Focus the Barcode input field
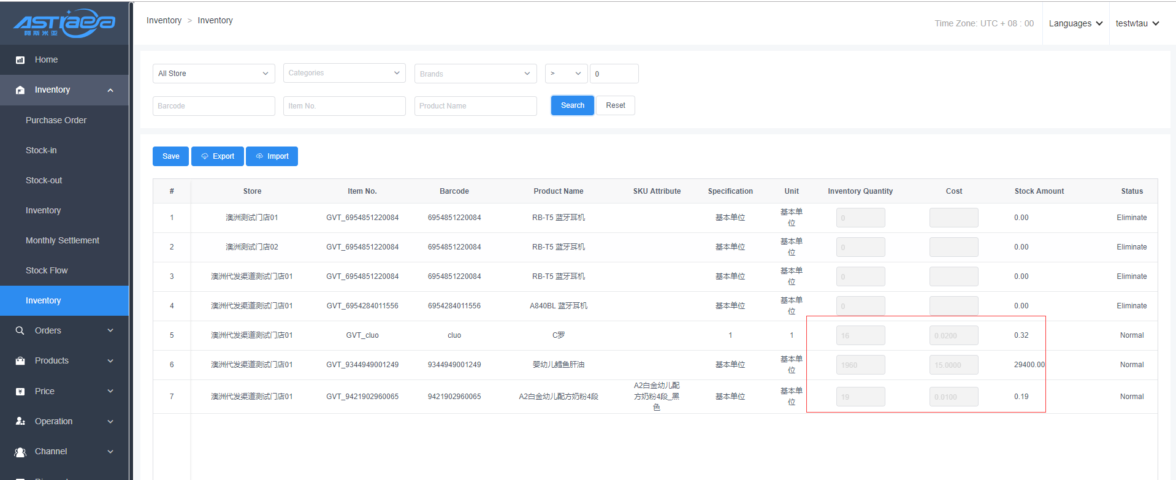This screenshot has height=480, width=1176. click(213, 106)
